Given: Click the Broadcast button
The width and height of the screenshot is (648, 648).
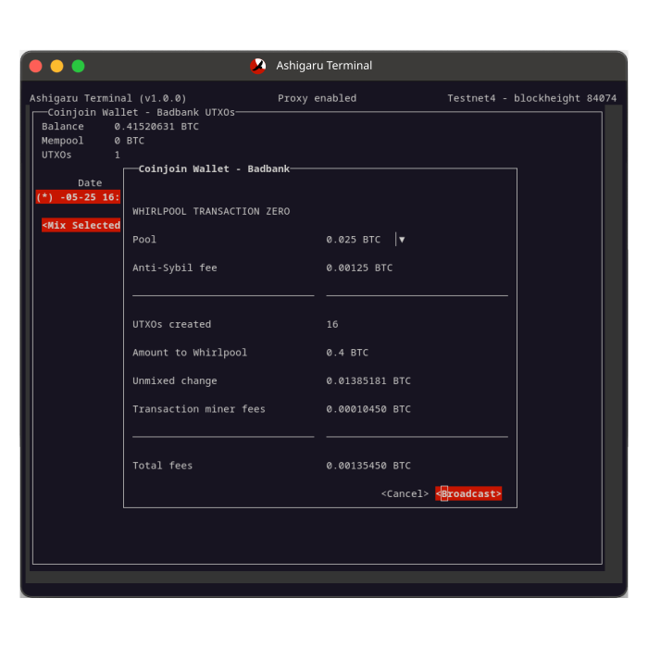Looking at the screenshot, I should pyautogui.click(x=468, y=493).
